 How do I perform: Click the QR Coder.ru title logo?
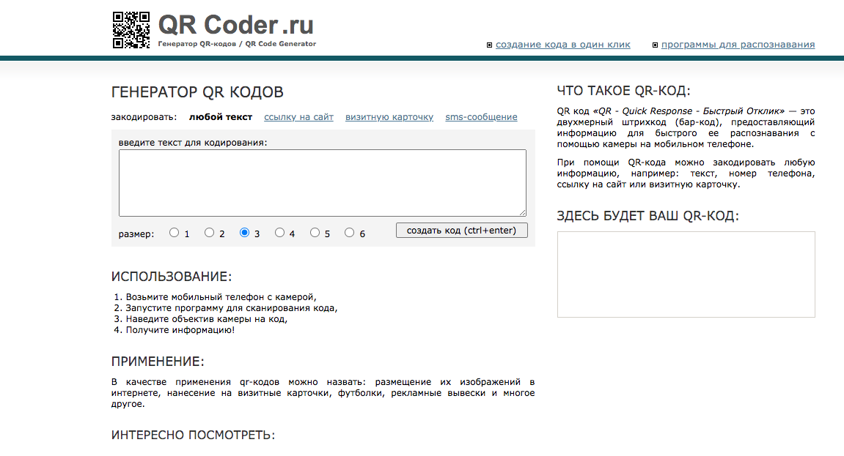point(236,25)
